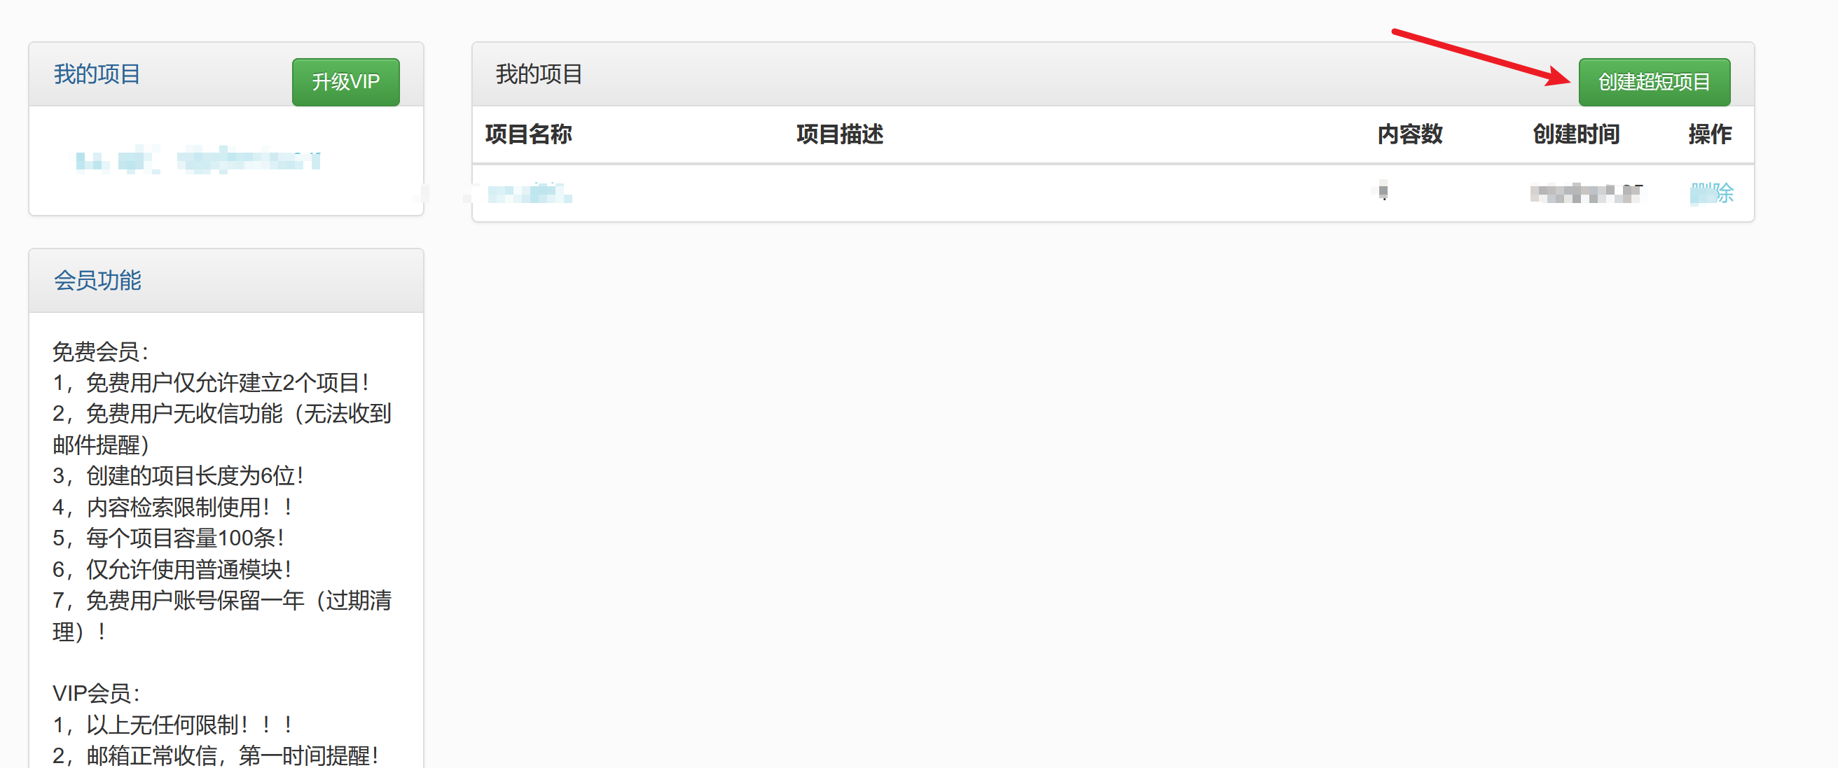Click the 项目名称 column header
This screenshot has height=768, width=1838.
pyautogui.click(x=528, y=134)
